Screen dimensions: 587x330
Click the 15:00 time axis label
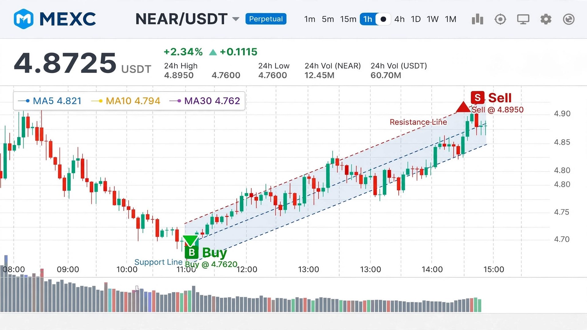(494, 269)
